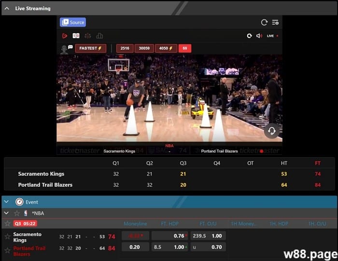Select stream source 4050

tap(166, 48)
